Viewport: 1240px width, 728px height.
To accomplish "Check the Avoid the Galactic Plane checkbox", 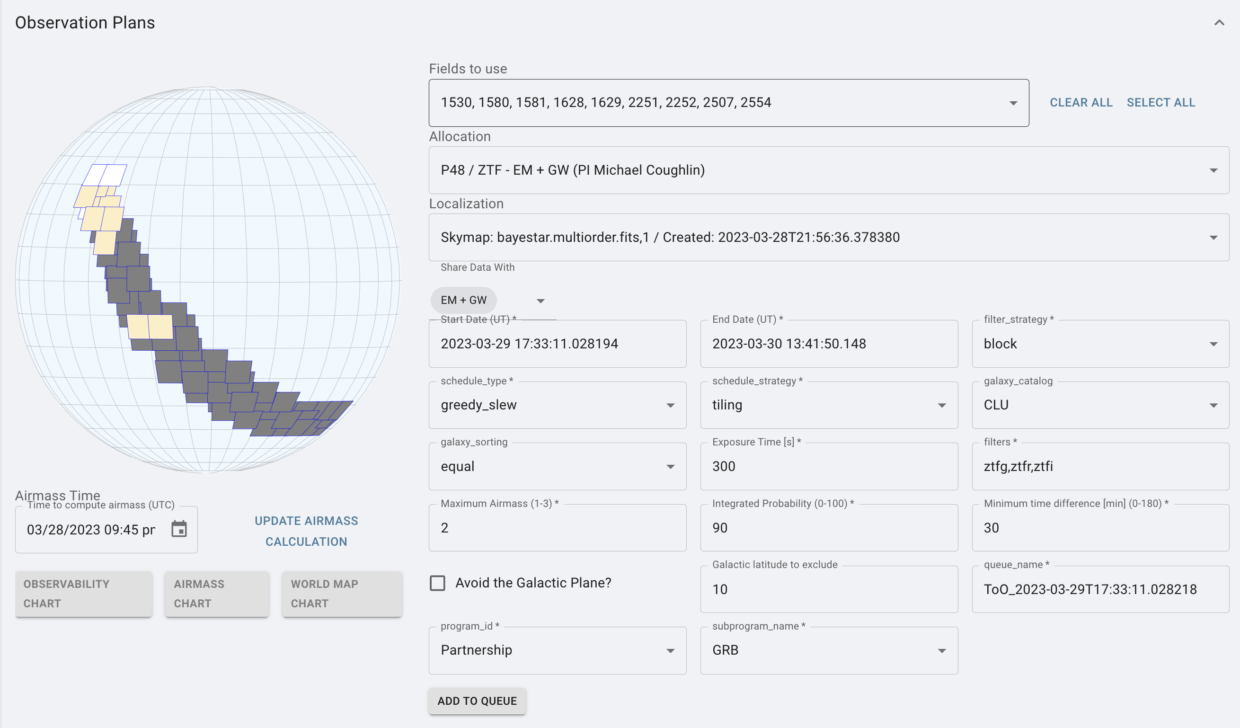I will pyautogui.click(x=437, y=583).
